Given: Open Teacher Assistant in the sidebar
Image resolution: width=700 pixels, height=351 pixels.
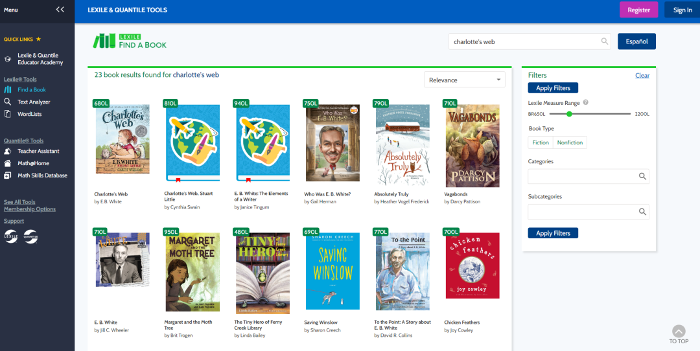Looking at the screenshot, I should tap(38, 151).
